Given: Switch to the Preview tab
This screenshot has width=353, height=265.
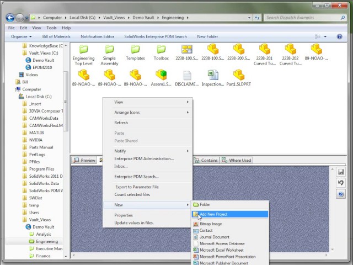Looking at the screenshot, I should tap(84, 161).
